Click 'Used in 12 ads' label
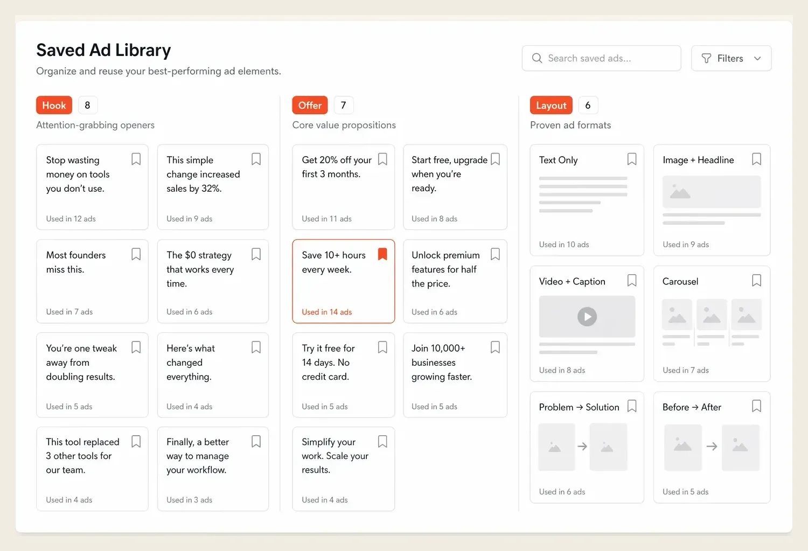Image resolution: width=808 pixels, height=551 pixels. 71,219
